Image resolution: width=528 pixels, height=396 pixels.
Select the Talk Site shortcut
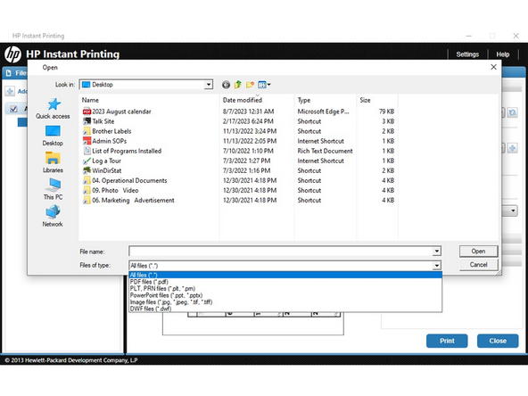[99, 121]
